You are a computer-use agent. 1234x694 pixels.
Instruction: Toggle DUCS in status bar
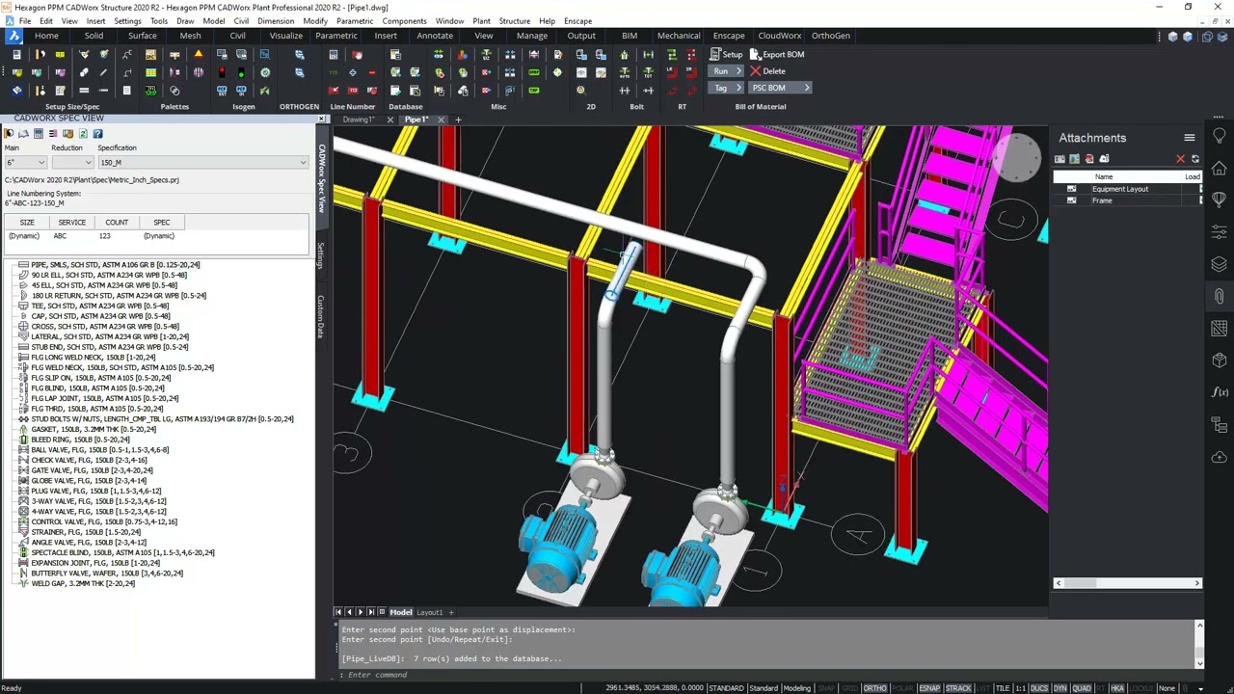(1039, 688)
